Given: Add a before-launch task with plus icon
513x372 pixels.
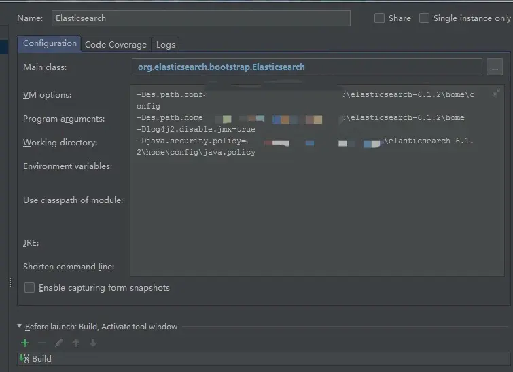Looking at the screenshot, I should click(25, 343).
